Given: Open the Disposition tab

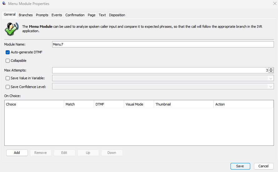Looking at the screenshot, I should 117,15.
